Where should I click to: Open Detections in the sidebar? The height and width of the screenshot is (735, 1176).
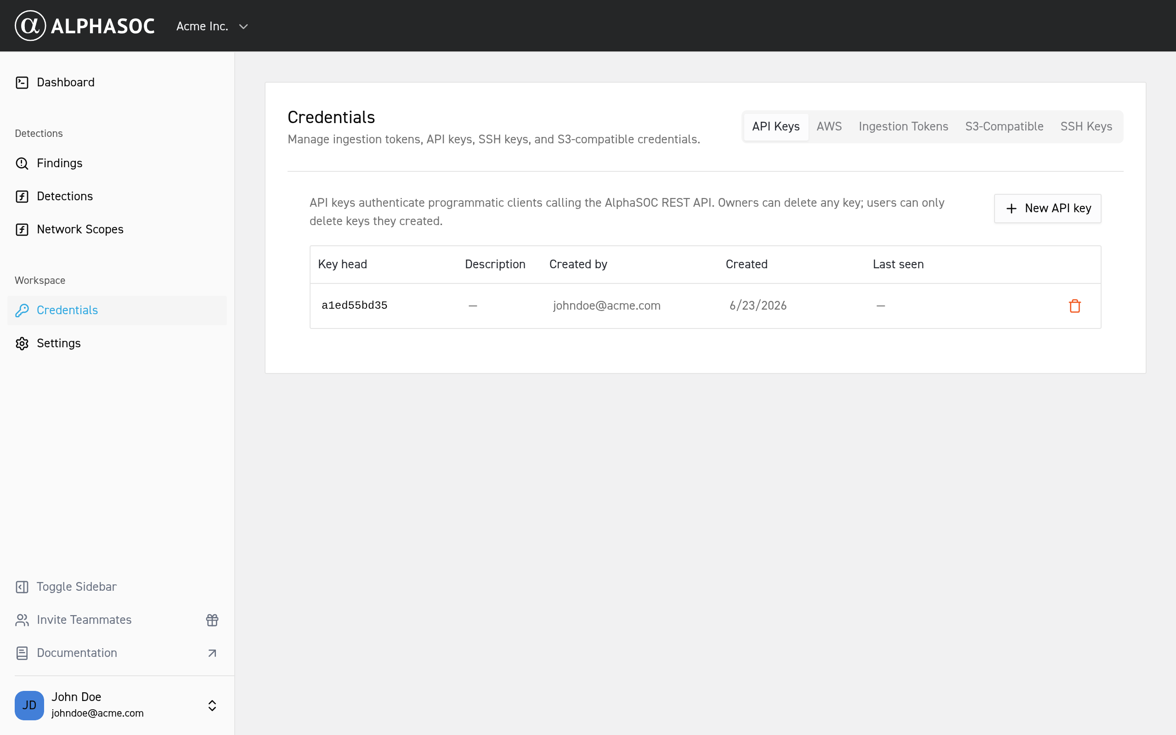pos(65,197)
